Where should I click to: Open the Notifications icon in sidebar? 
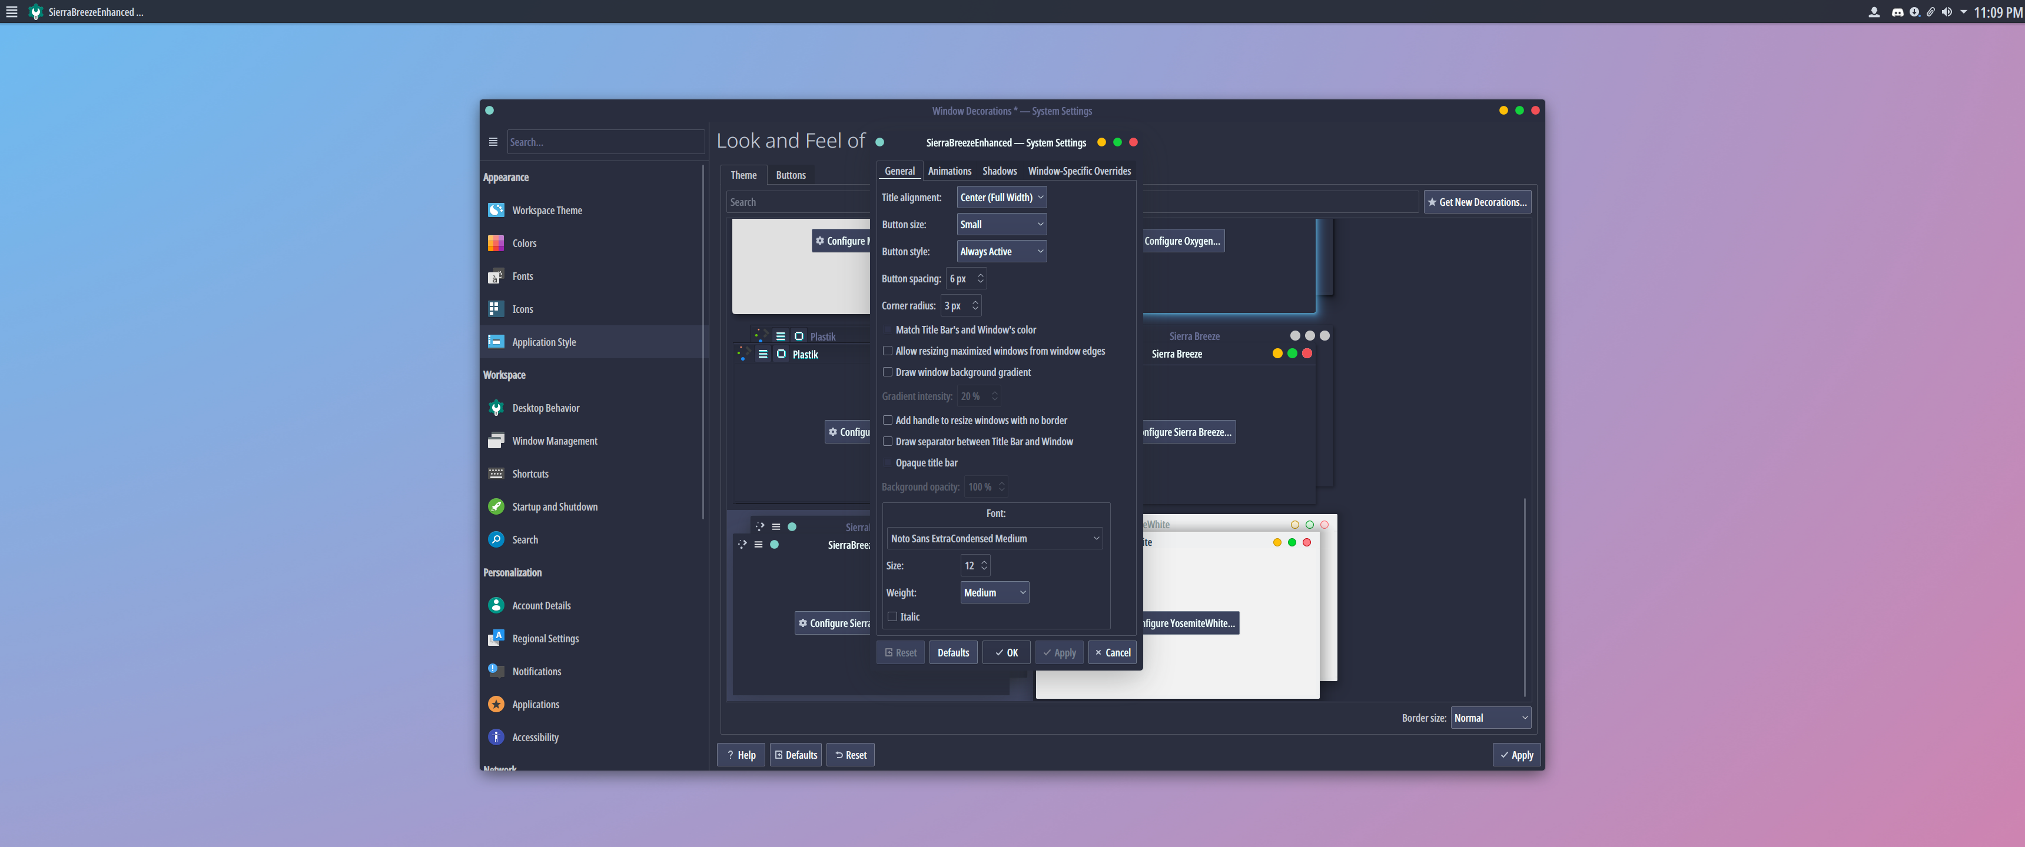[496, 671]
